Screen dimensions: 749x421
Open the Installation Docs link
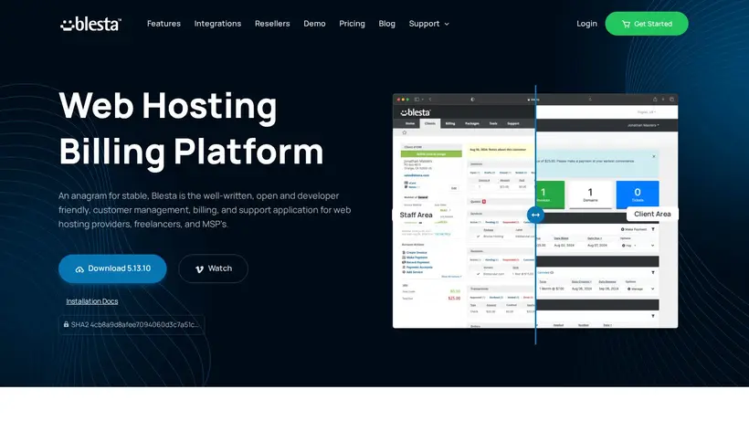[x=91, y=301]
